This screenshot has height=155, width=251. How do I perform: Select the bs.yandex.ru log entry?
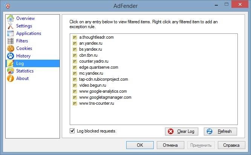pos(90,49)
